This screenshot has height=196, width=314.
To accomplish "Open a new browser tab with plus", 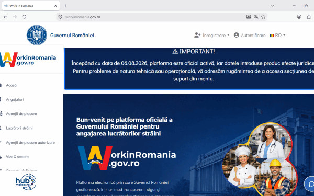I will pyautogui.click(x=65, y=6).
